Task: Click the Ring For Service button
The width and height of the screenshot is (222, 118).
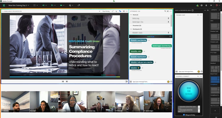Action: coord(189,91)
